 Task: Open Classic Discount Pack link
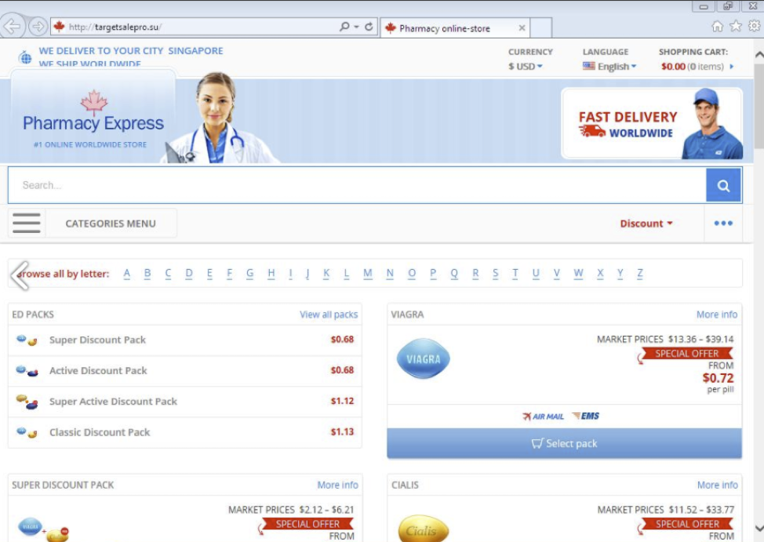pyautogui.click(x=100, y=432)
